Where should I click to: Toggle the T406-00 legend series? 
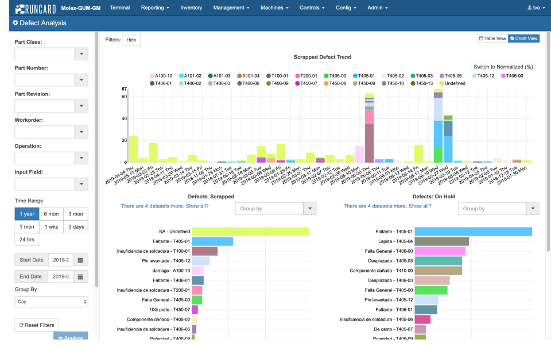coord(512,76)
